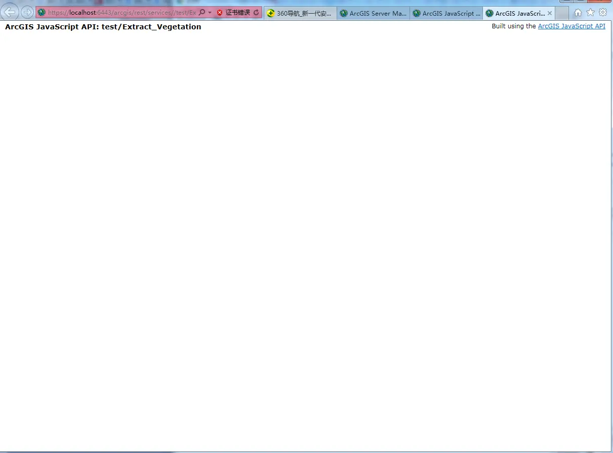Screen dimensions: 613x453
Task: Refresh the page with reload icon
Action: pyautogui.click(x=256, y=12)
